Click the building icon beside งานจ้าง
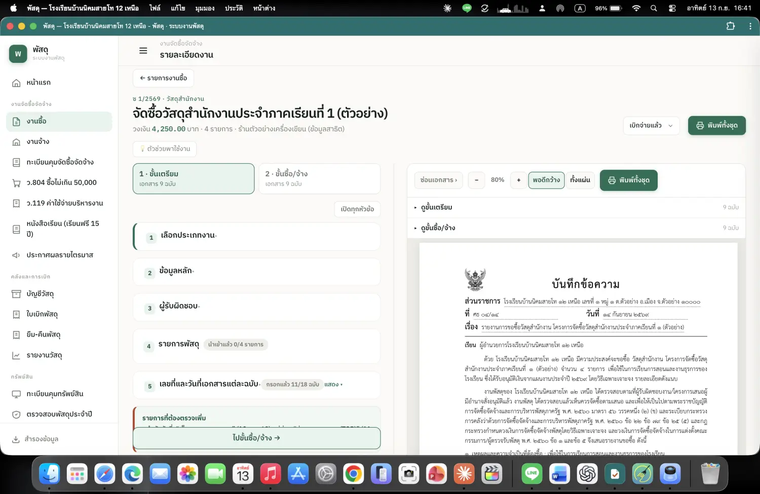This screenshot has height=494, width=760. [16, 142]
